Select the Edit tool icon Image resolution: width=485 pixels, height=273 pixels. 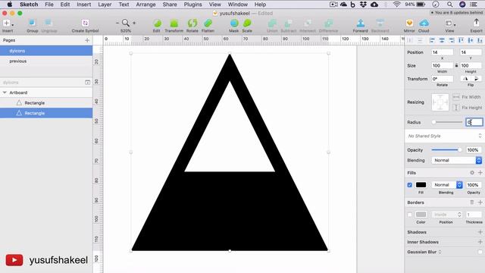coord(157,23)
